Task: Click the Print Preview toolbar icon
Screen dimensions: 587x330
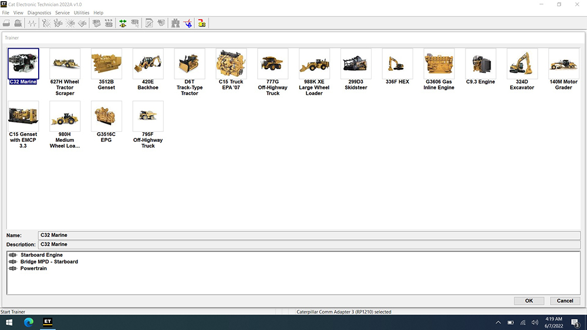Action: (x=18, y=23)
